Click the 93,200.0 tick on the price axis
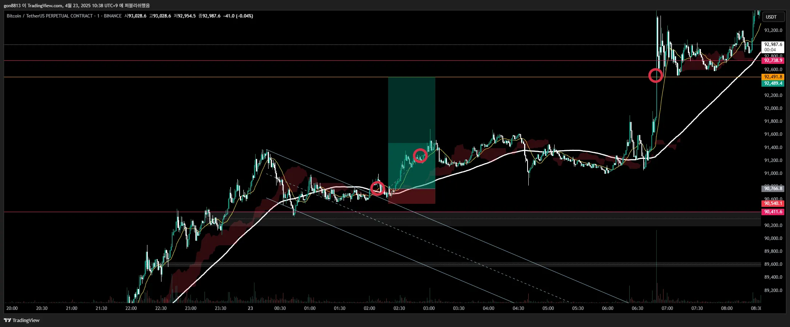Screen dimensions: 790x327 (x=773, y=30)
